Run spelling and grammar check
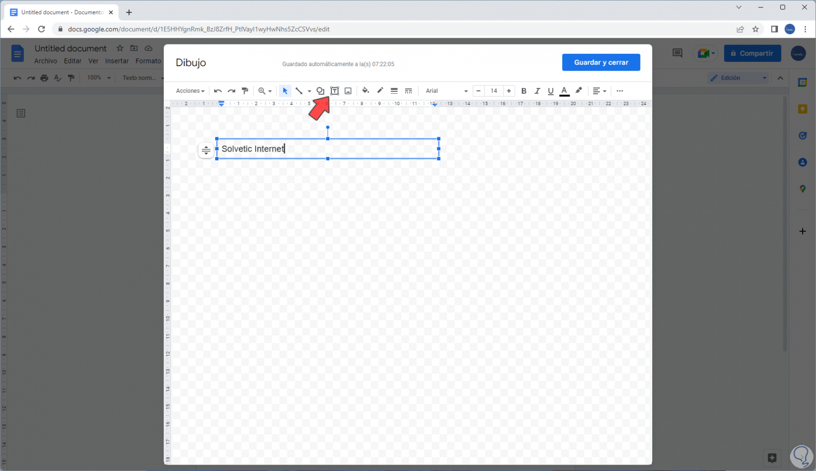The image size is (816, 471). (58, 78)
